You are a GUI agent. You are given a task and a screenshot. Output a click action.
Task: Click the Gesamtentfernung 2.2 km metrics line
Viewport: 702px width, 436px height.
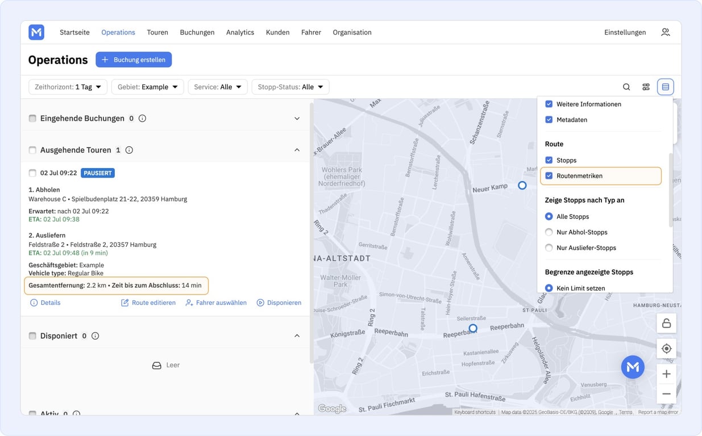point(115,286)
